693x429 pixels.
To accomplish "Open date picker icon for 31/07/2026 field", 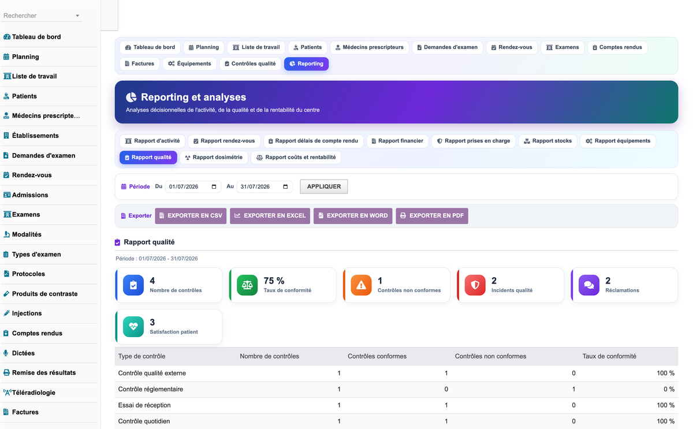I will 285,186.
